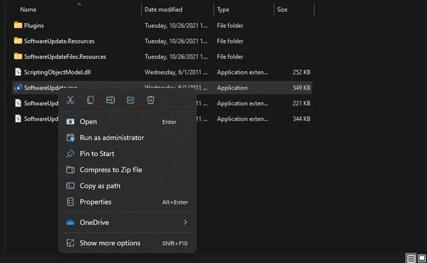
Task: Click the Share icon in context menu
Action: click(x=131, y=100)
